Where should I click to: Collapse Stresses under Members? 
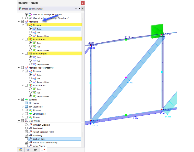(23, 25)
